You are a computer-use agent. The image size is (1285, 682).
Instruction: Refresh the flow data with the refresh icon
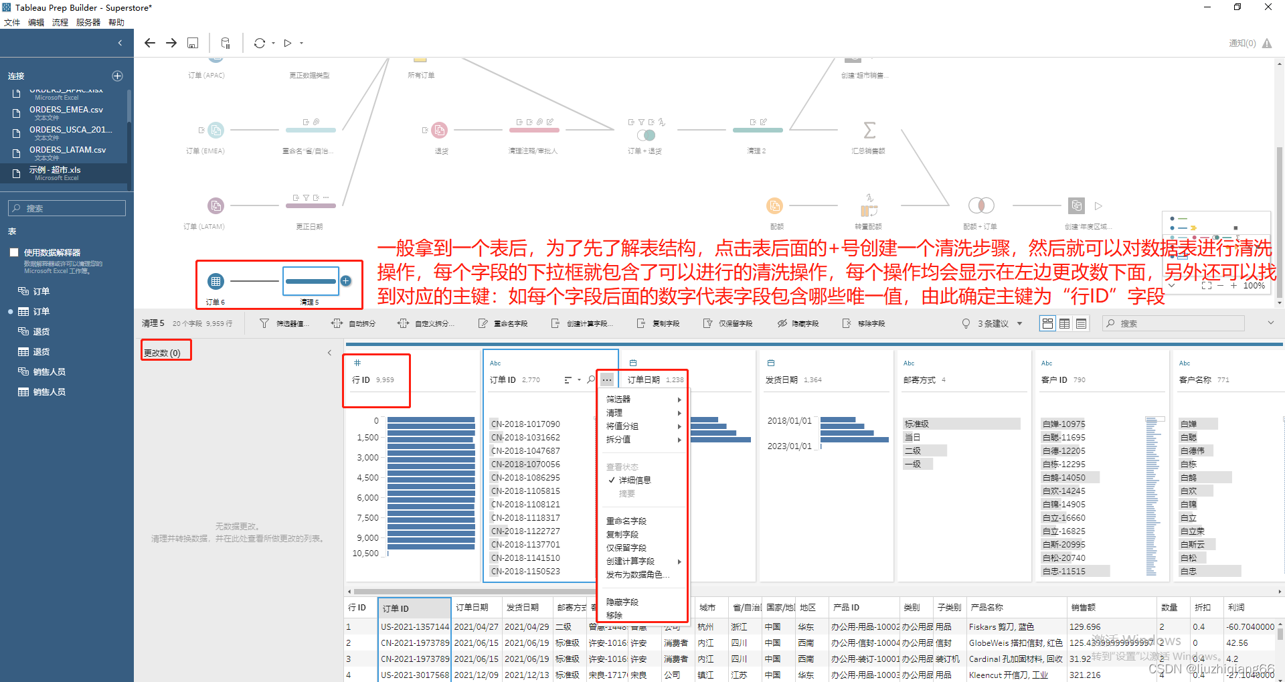click(260, 43)
